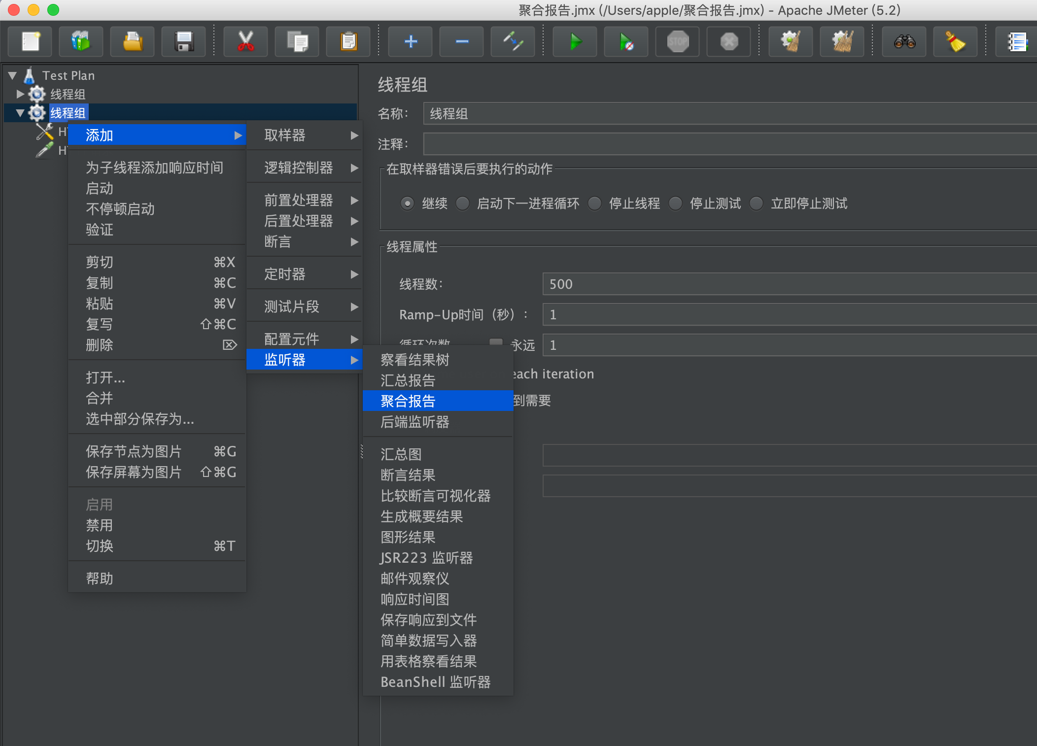Select 汇总报告 listener entry
This screenshot has height=746, width=1037.
(438, 380)
